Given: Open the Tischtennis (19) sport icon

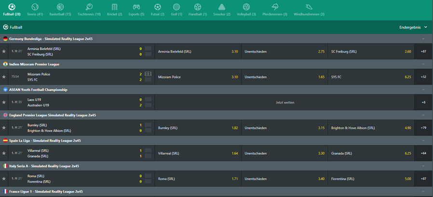Looking at the screenshot, I should pos(89,7).
